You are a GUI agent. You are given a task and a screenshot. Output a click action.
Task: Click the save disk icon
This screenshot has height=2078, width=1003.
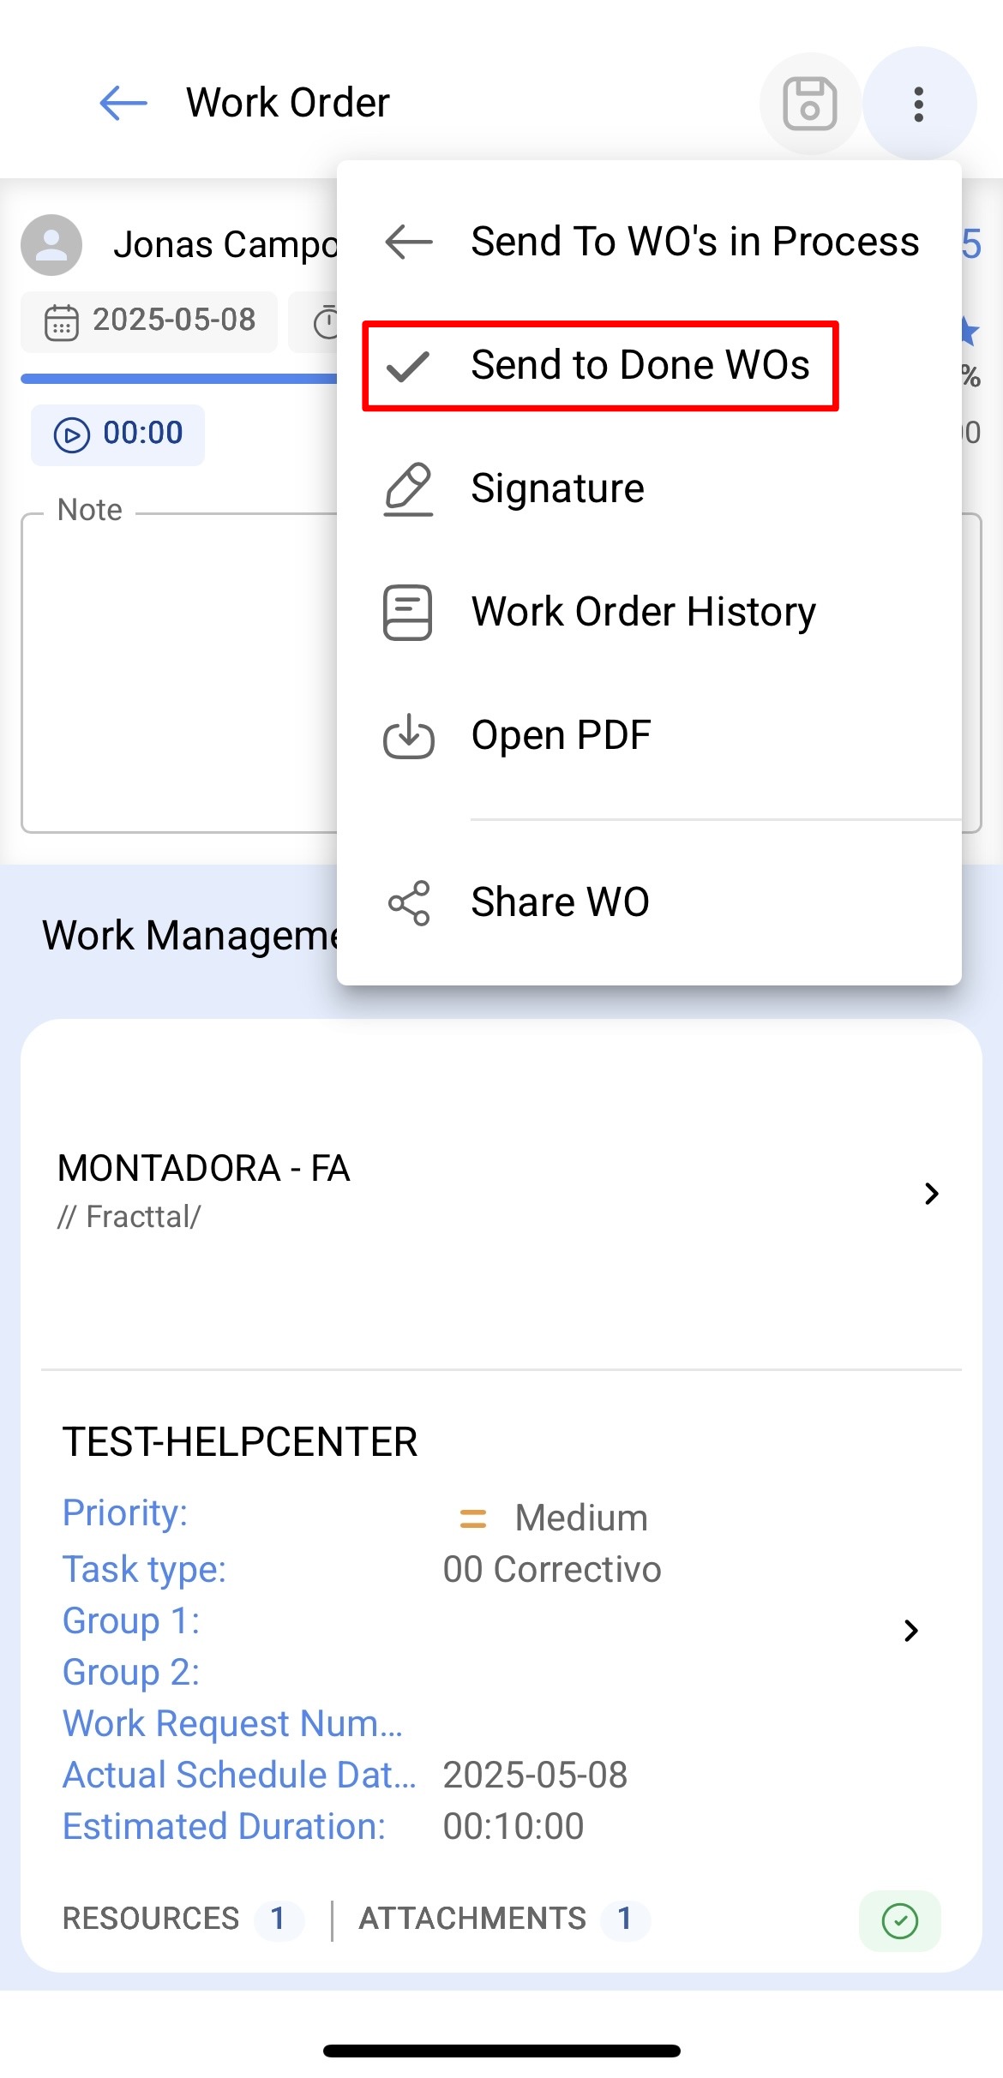click(x=809, y=104)
